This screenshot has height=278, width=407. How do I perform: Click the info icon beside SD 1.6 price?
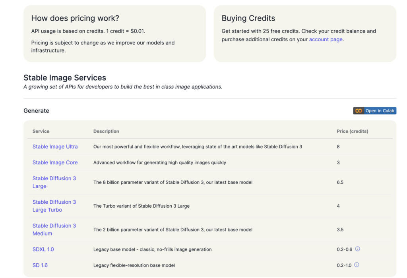tap(357, 265)
